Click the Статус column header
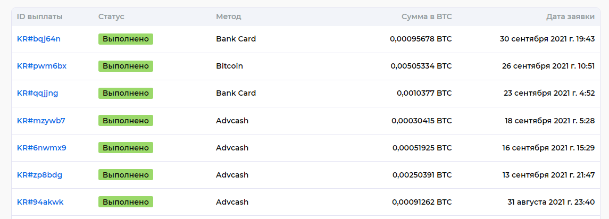 [x=112, y=16]
